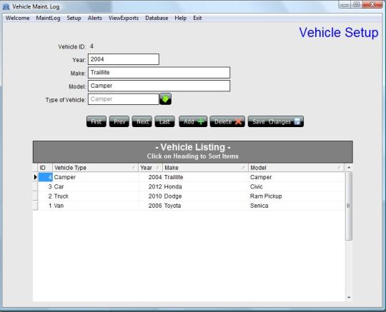The height and width of the screenshot is (312, 386).
Task: Click the Senica model cell
Action: 297,206
